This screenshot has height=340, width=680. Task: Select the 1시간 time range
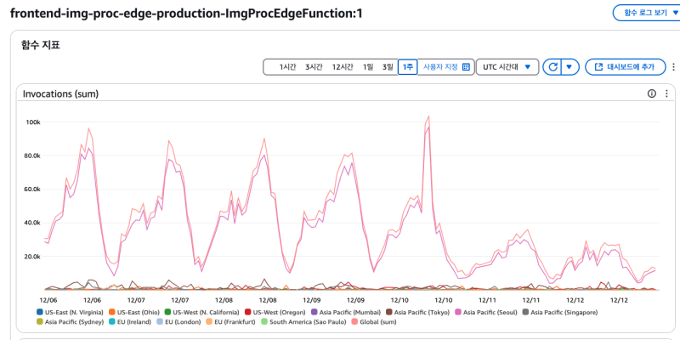point(288,66)
